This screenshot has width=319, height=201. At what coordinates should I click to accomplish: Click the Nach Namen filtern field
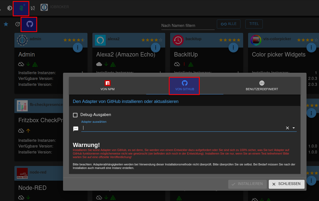(188, 26)
